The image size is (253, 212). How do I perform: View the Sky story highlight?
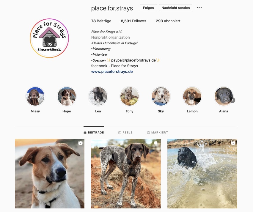coord(161,96)
